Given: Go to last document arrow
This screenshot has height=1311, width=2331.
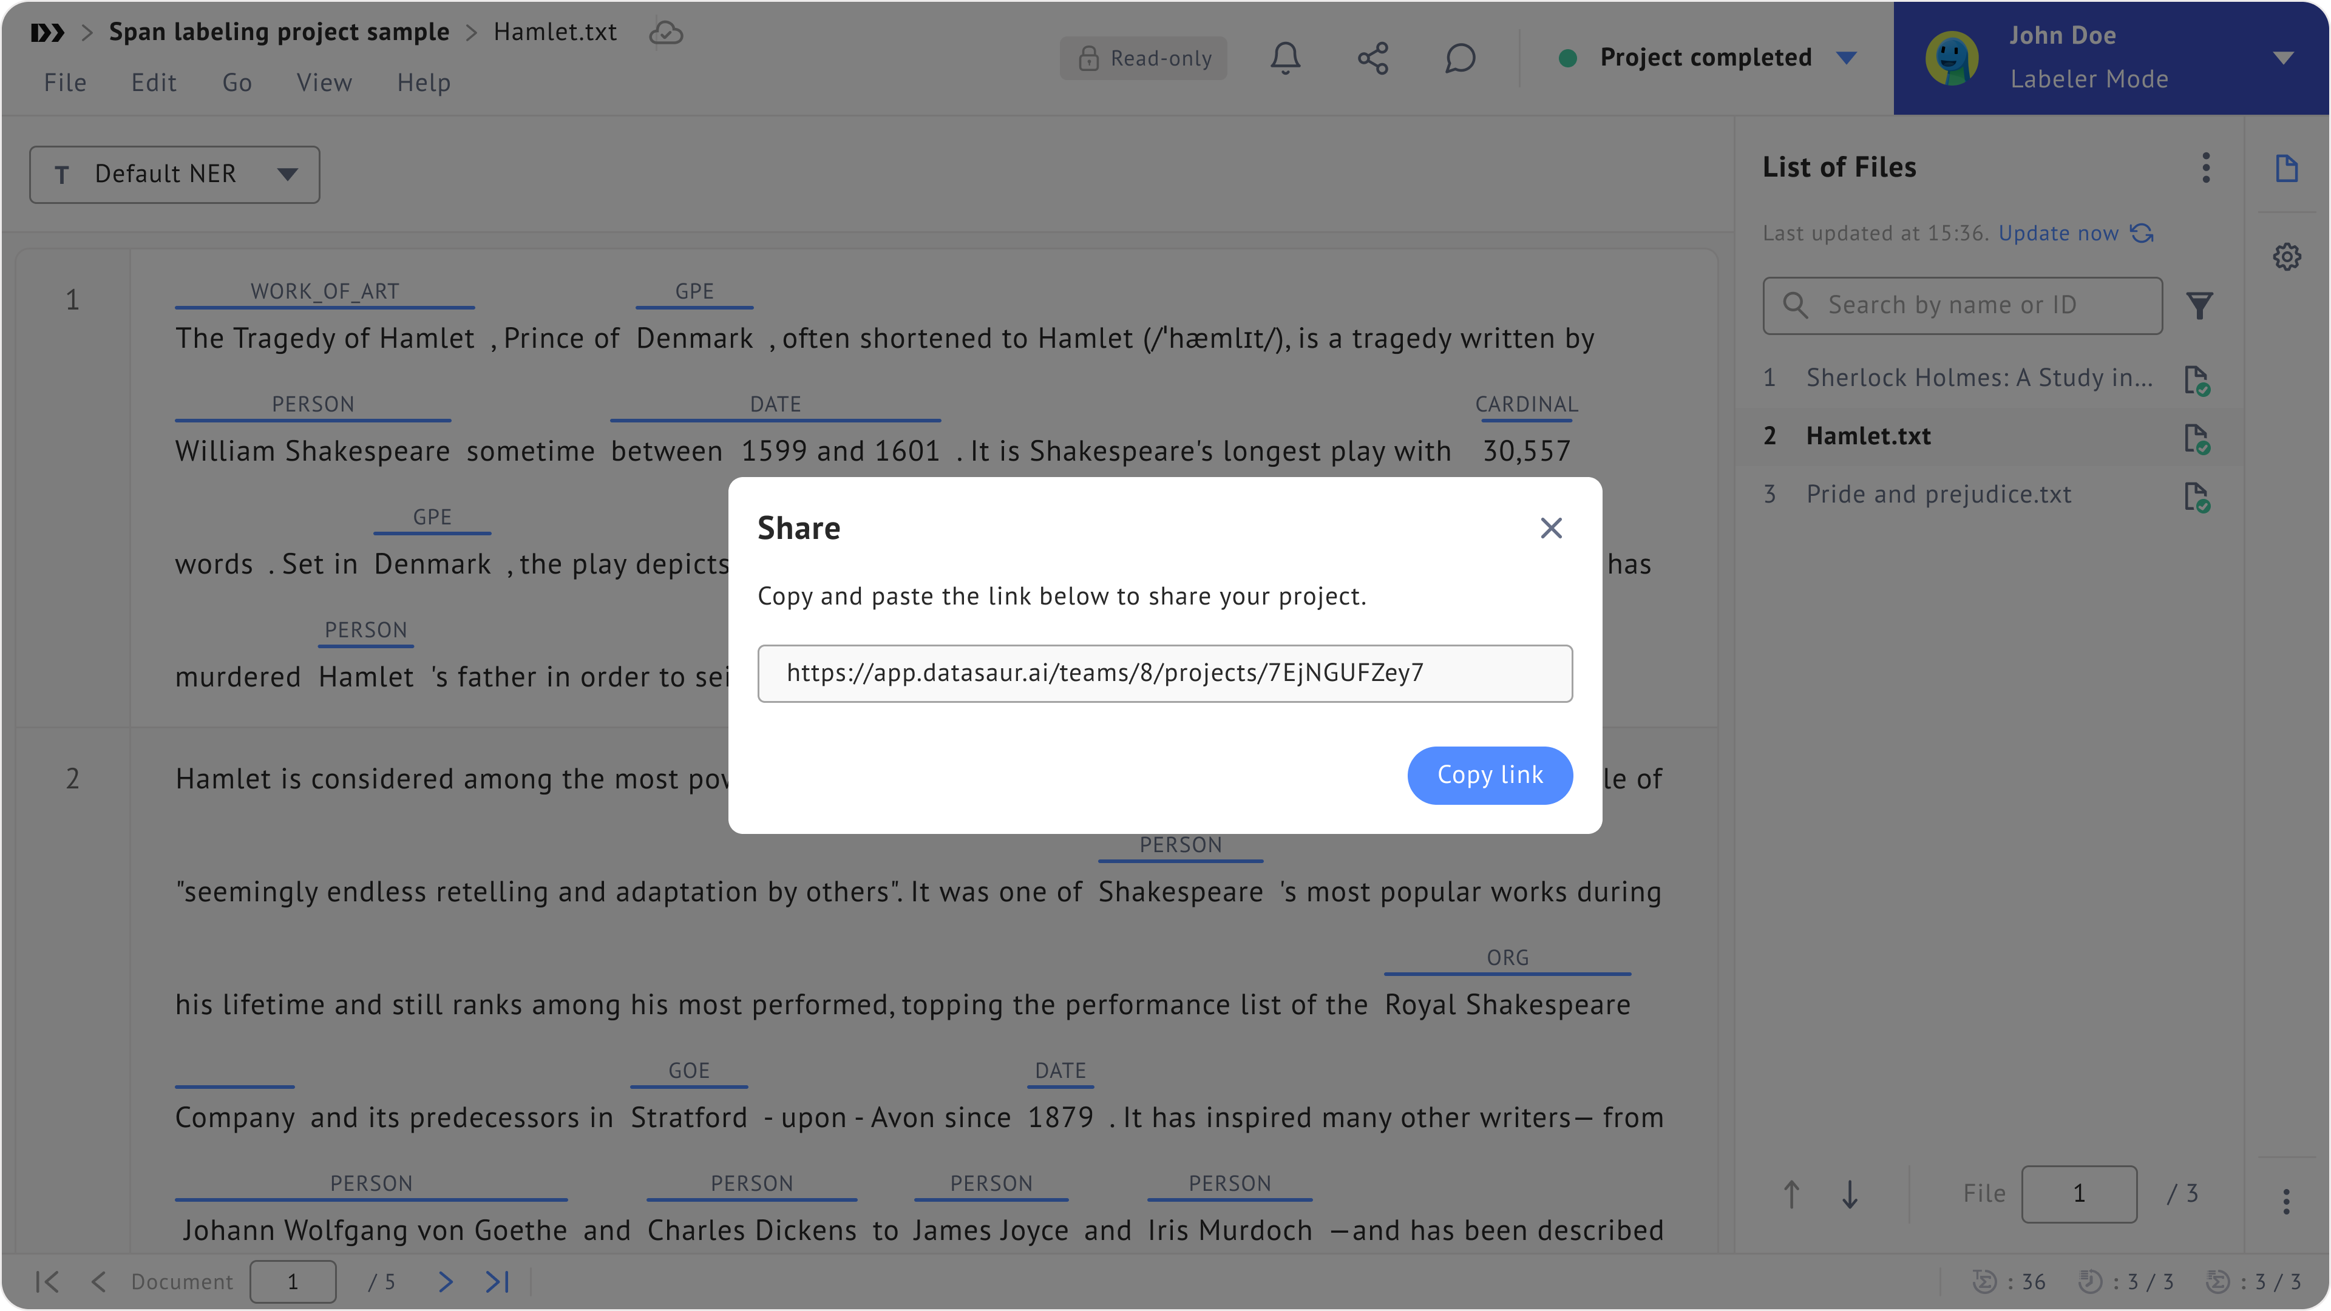Looking at the screenshot, I should click(497, 1281).
